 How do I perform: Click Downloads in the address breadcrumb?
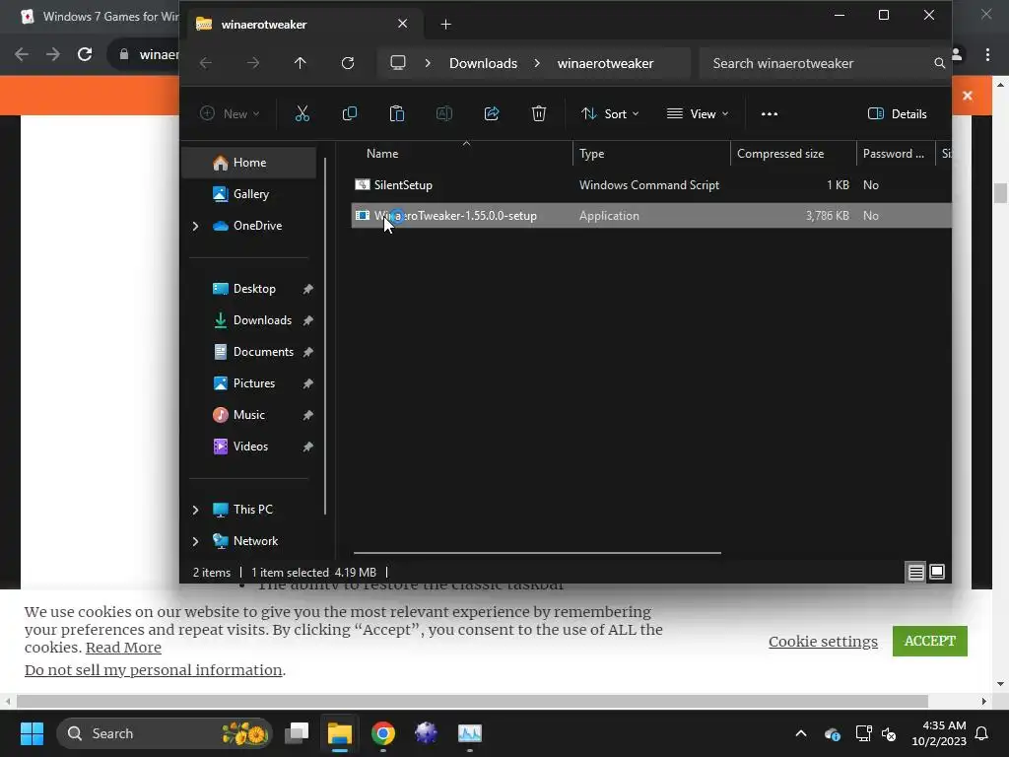pyautogui.click(x=483, y=63)
